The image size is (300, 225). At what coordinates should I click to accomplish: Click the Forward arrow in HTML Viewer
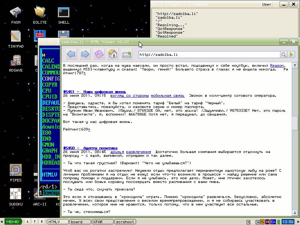click(85, 55)
